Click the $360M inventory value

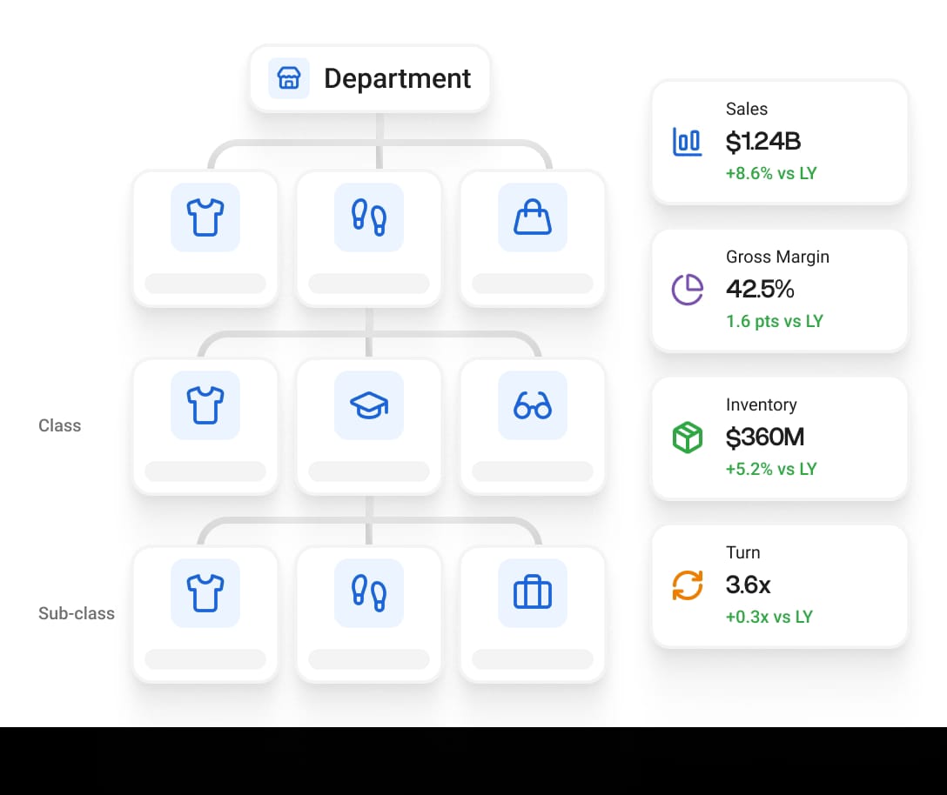(764, 437)
